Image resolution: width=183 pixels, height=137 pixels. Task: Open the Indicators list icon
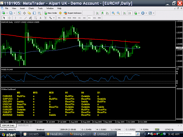pyautogui.click(x=136, y=13)
